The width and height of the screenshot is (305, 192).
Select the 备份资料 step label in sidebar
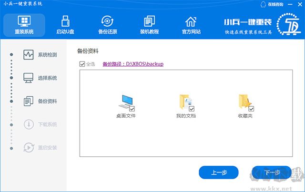48,101
